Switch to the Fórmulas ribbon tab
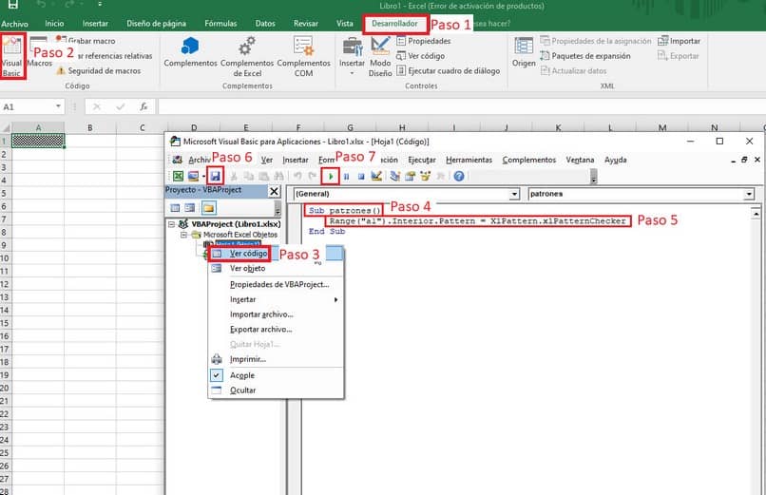The width and height of the screenshot is (766, 495). click(x=220, y=24)
